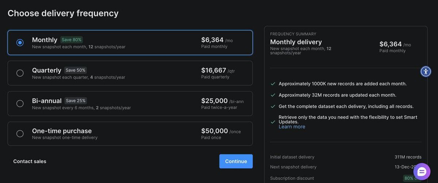Viewport: 438px width, 183px height.
Task: Click the Save 80% badge
Action: pos(72,40)
